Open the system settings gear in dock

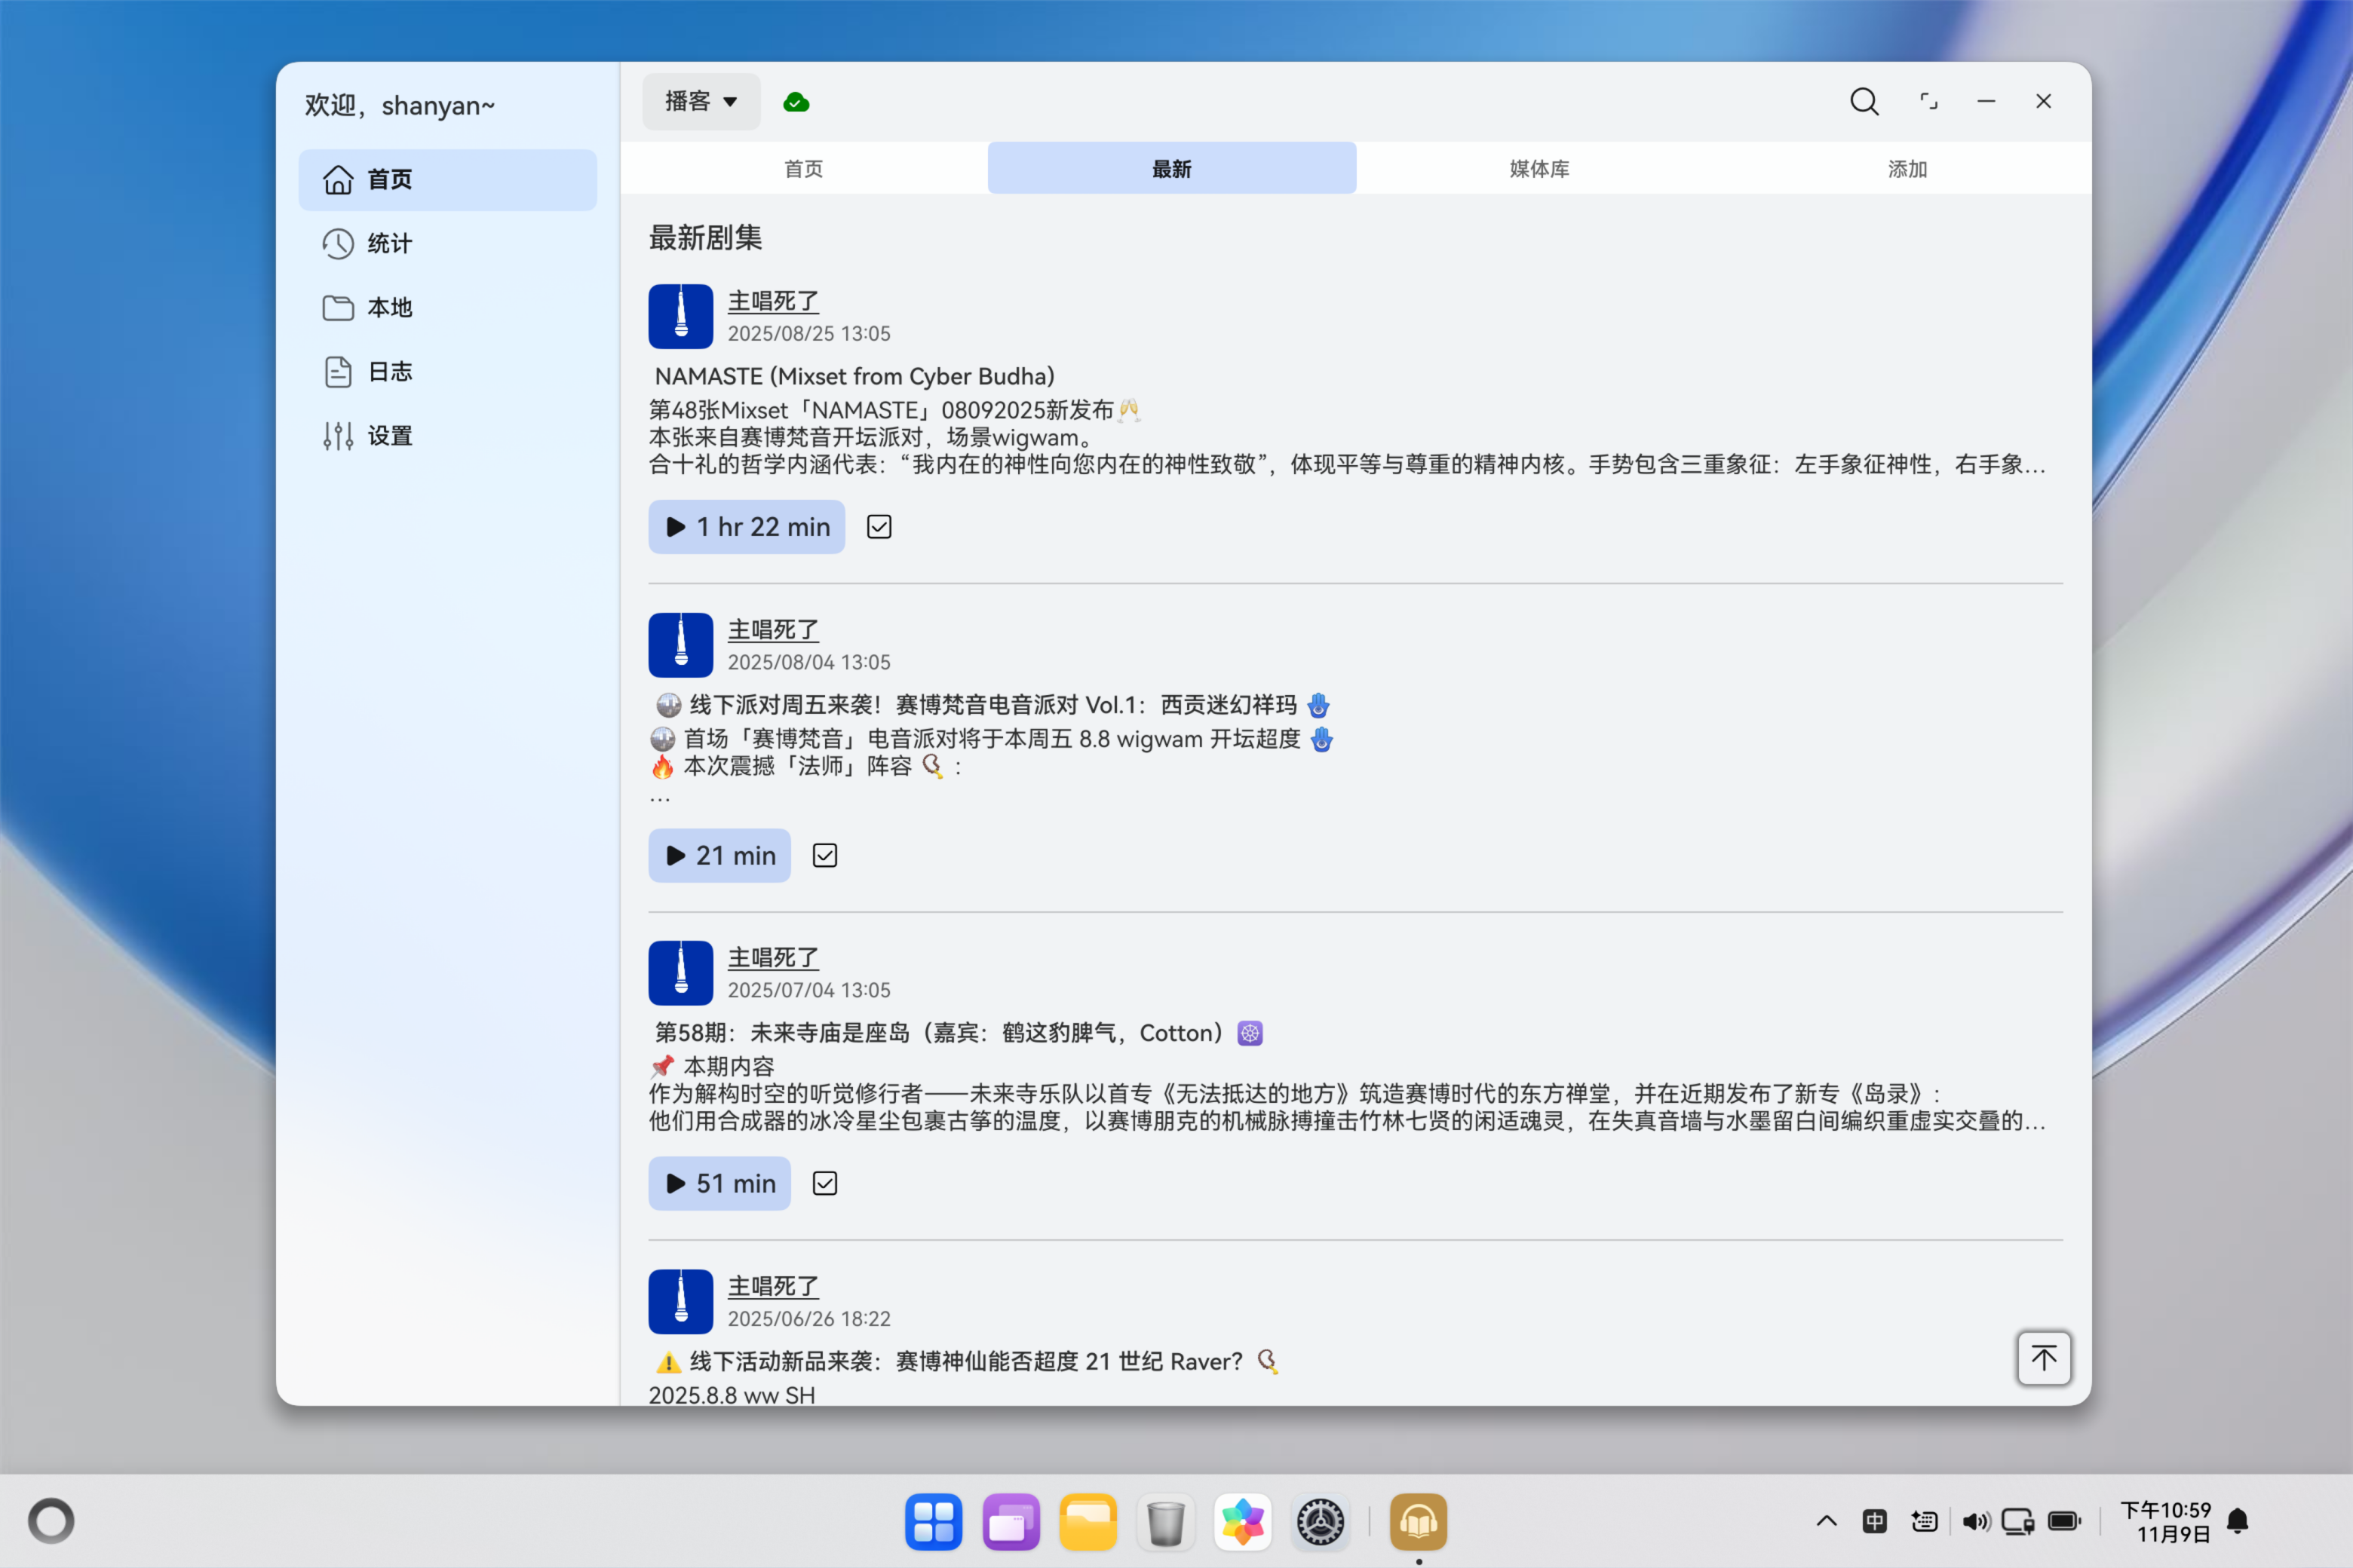point(1321,1522)
